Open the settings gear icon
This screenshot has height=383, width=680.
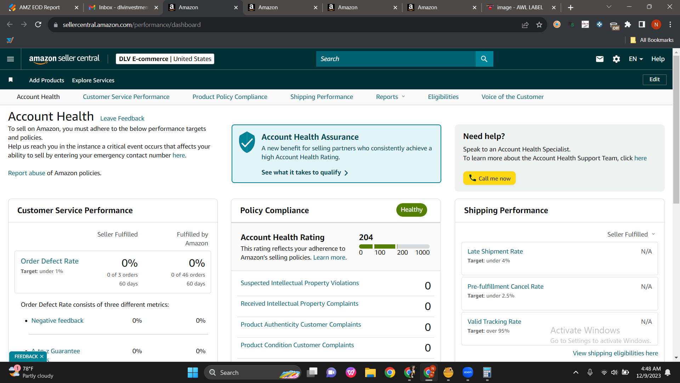coord(616,59)
